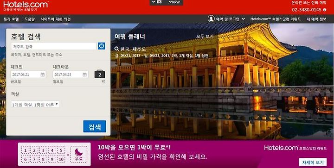Image resolution: width=334 pixels, height=168 pixels.
Task: Open 내 예약 정보 menu item
Action: pos(316,19)
